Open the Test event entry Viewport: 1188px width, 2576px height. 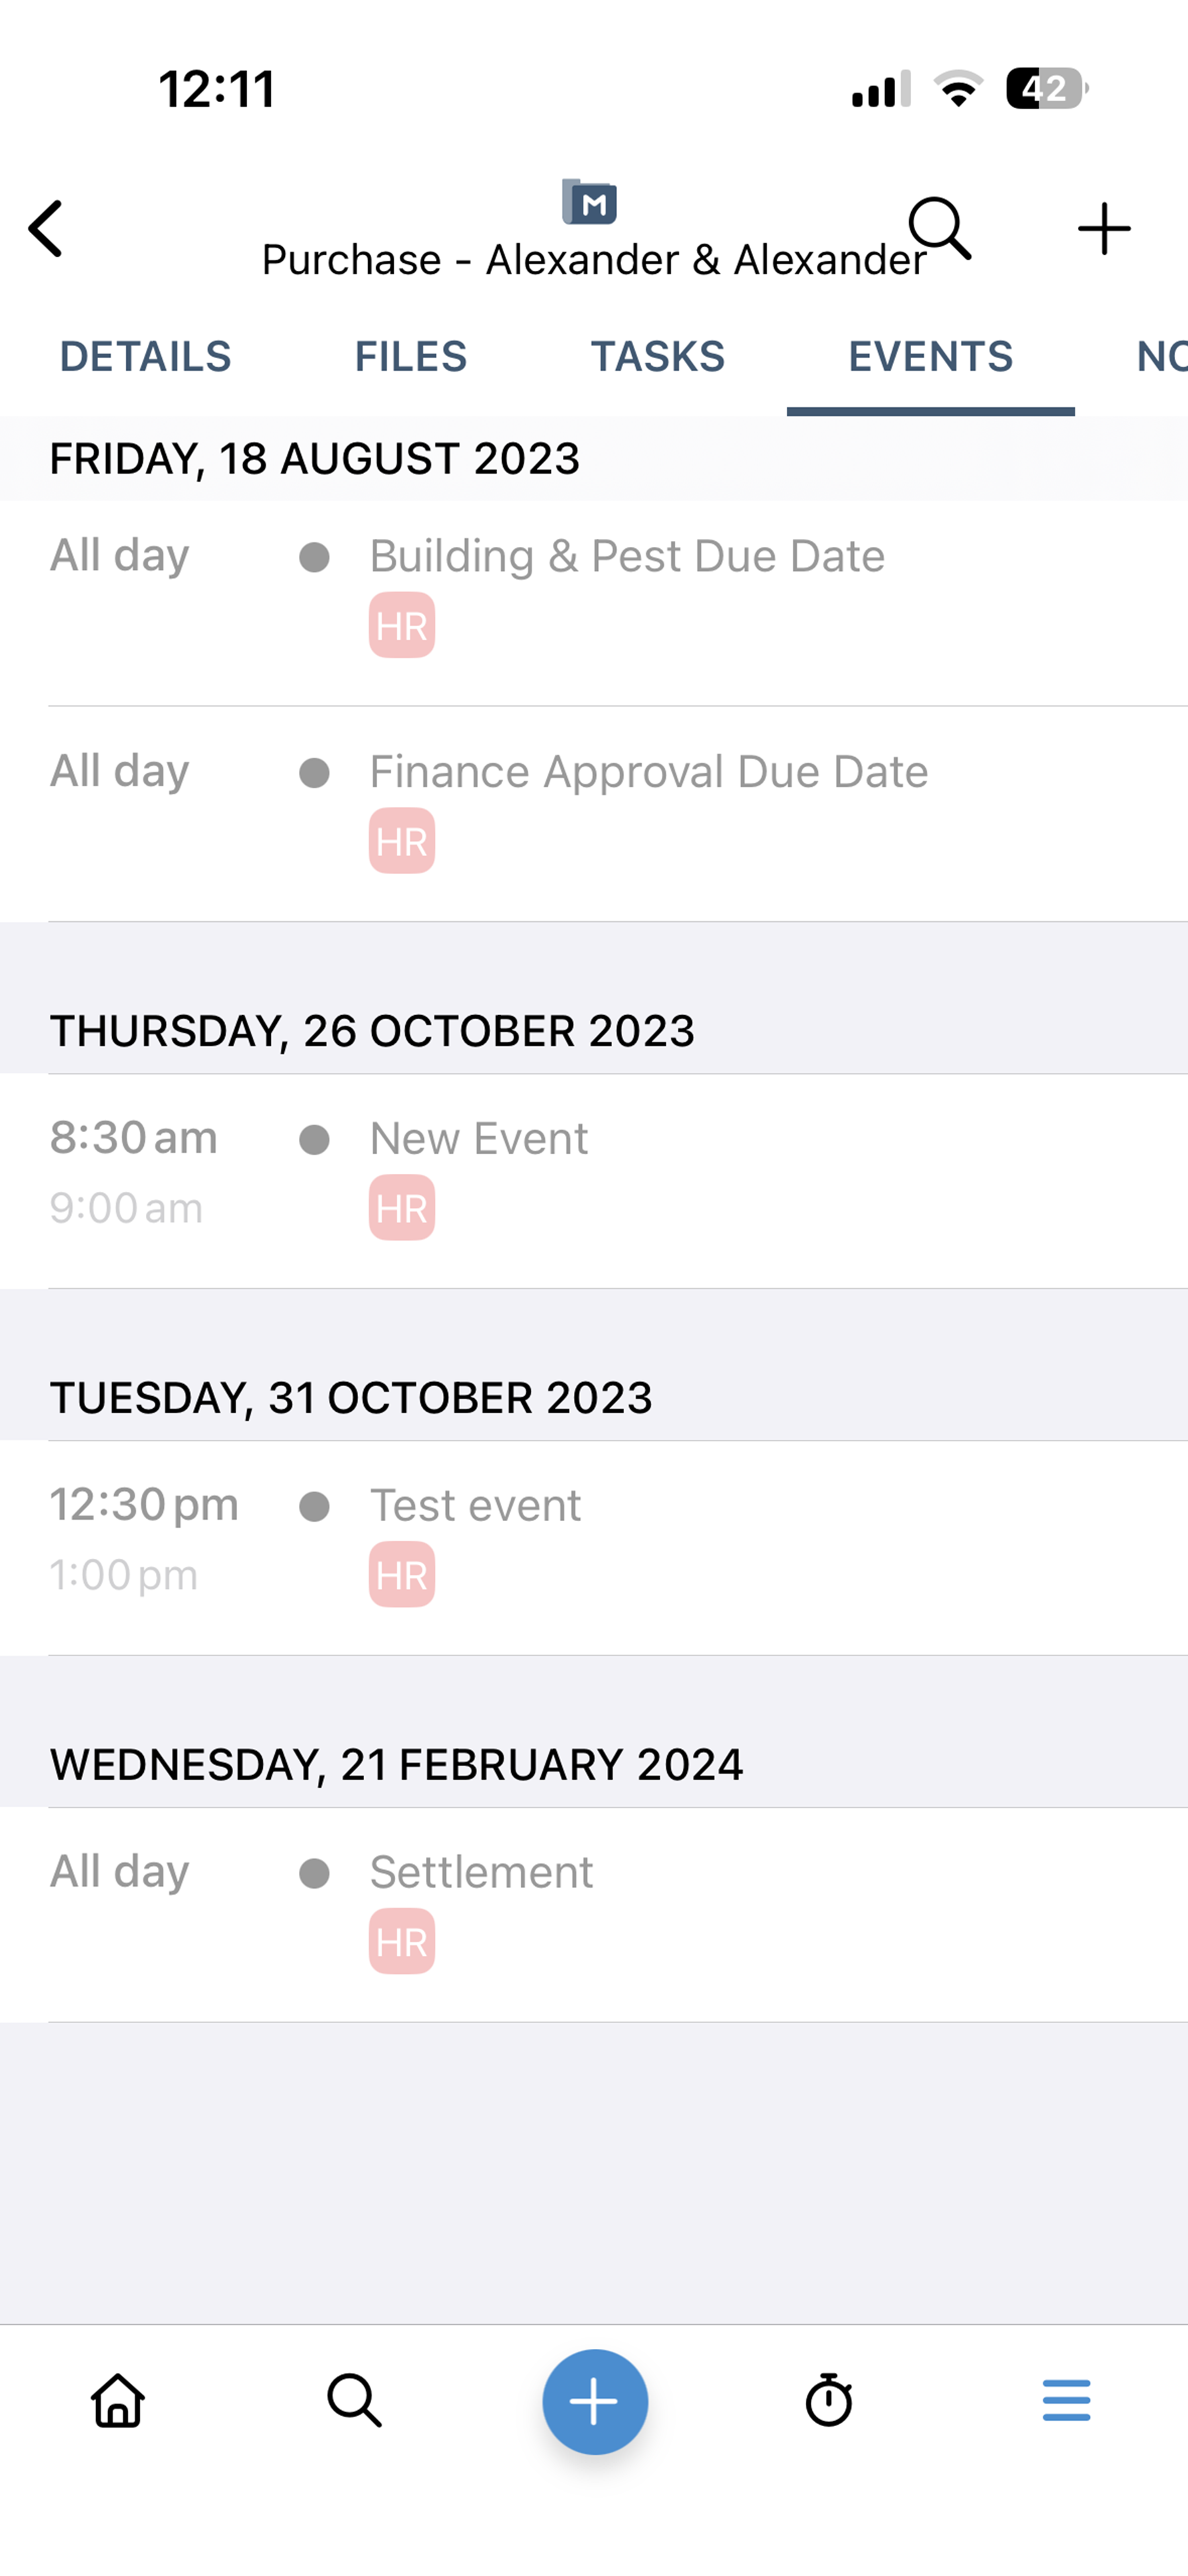pos(475,1506)
